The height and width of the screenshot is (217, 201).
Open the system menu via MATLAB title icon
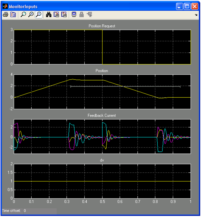[5, 6]
